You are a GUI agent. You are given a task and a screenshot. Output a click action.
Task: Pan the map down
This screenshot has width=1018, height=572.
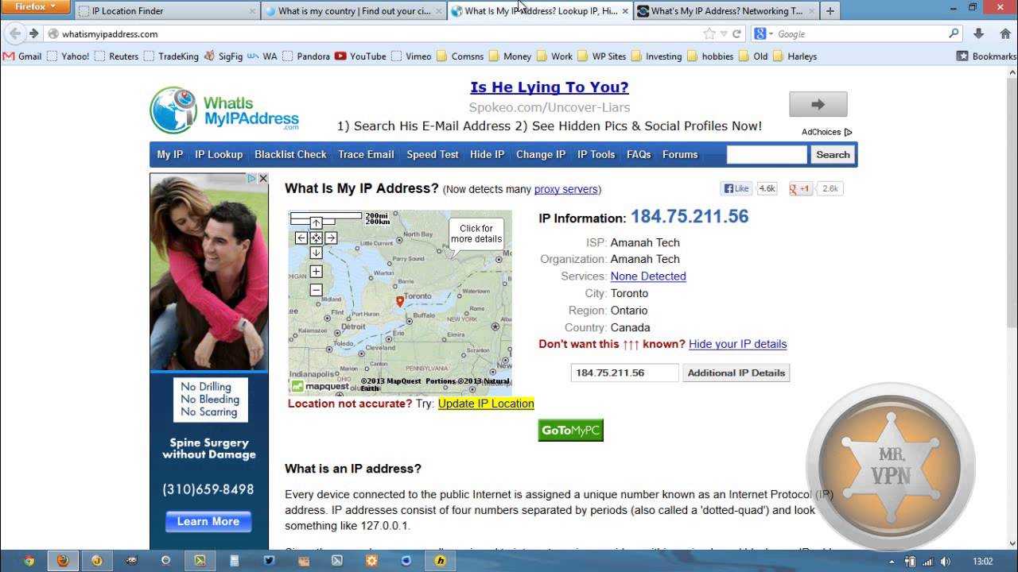coord(316,253)
